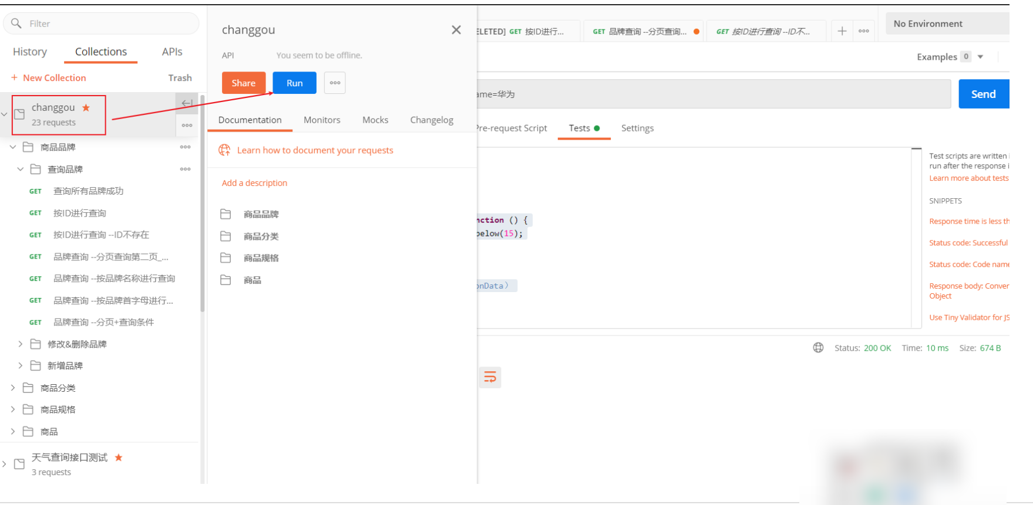Screen dimensions: 1033x505
Task: Insert snippet Use Tiny Validator for JSON
Action: pos(969,317)
